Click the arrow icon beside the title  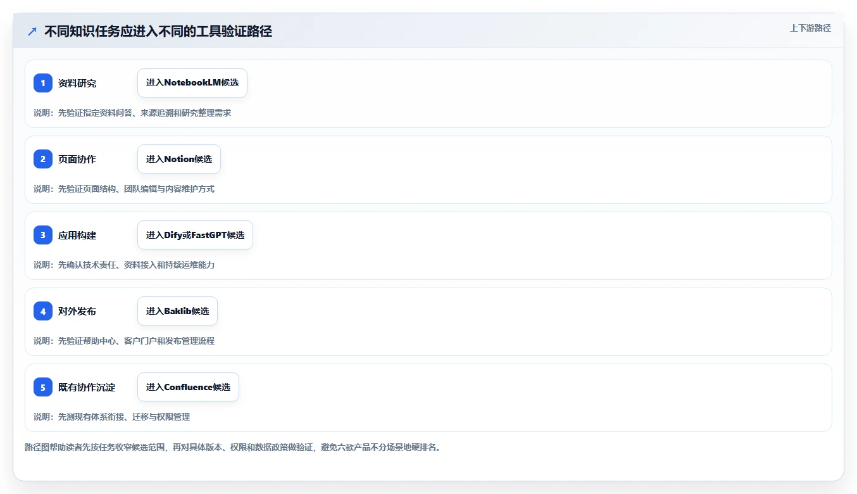32,31
